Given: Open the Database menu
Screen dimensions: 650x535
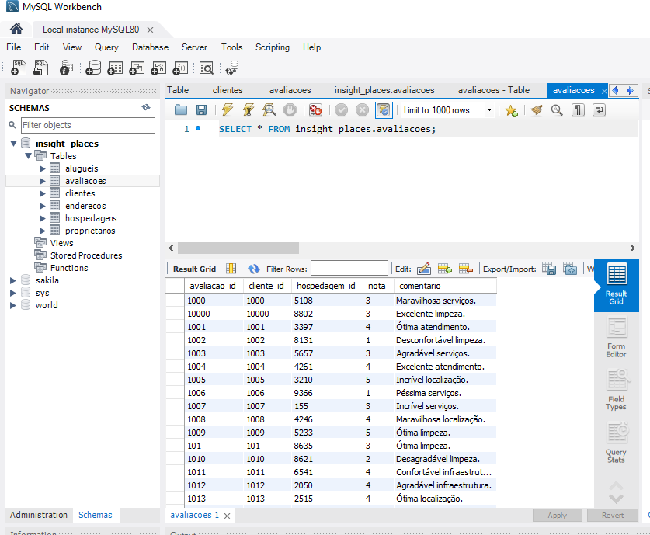Looking at the screenshot, I should click(150, 47).
